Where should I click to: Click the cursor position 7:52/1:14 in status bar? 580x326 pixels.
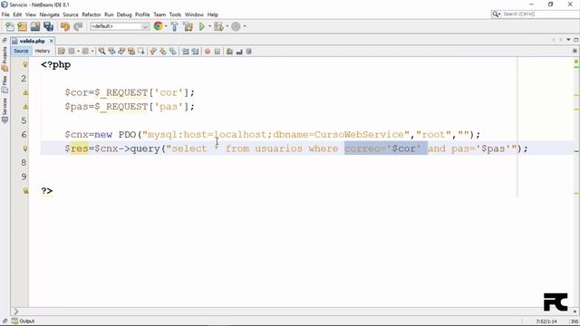click(x=546, y=321)
